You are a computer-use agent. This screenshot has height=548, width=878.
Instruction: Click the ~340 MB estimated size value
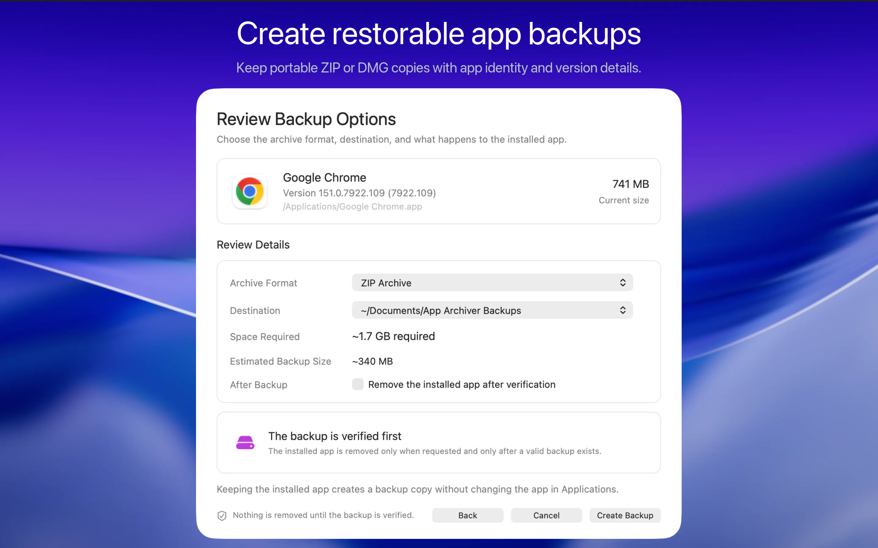pyautogui.click(x=373, y=361)
